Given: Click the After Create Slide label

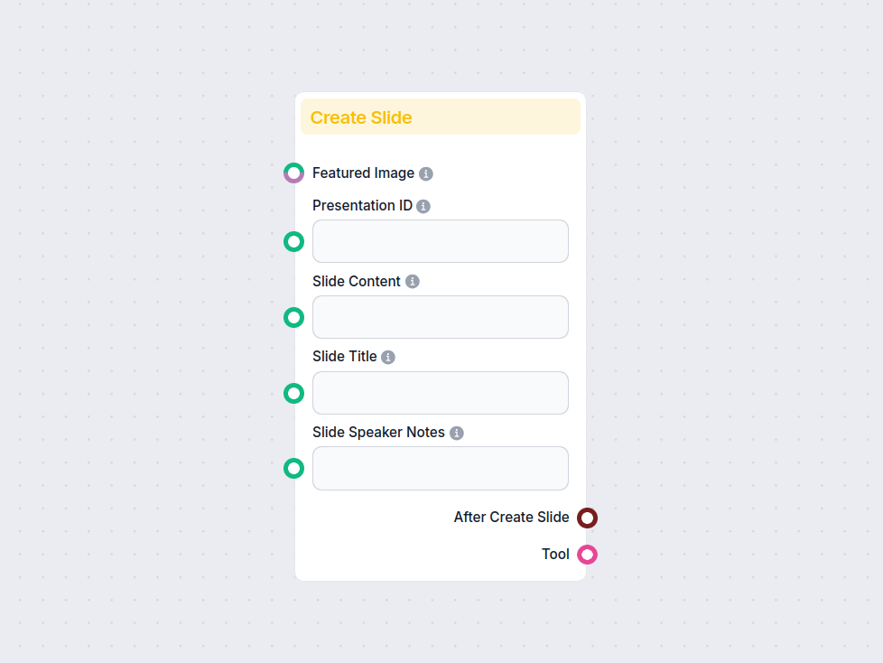Looking at the screenshot, I should pyautogui.click(x=511, y=518).
